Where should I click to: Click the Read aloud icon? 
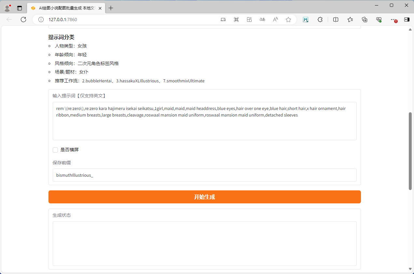(275, 20)
